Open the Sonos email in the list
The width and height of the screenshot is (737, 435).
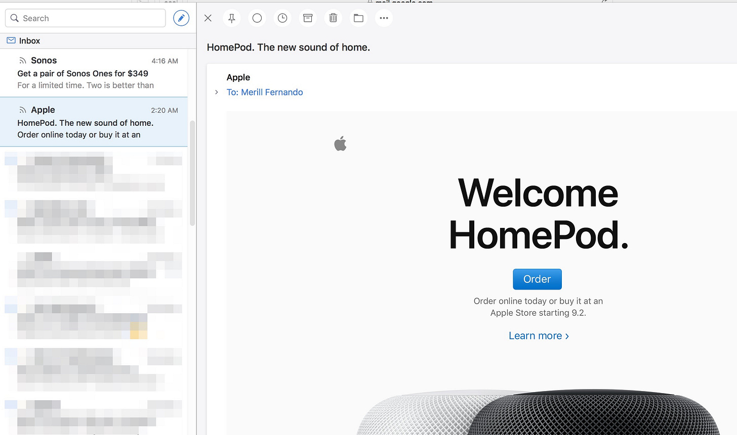[94, 73]
